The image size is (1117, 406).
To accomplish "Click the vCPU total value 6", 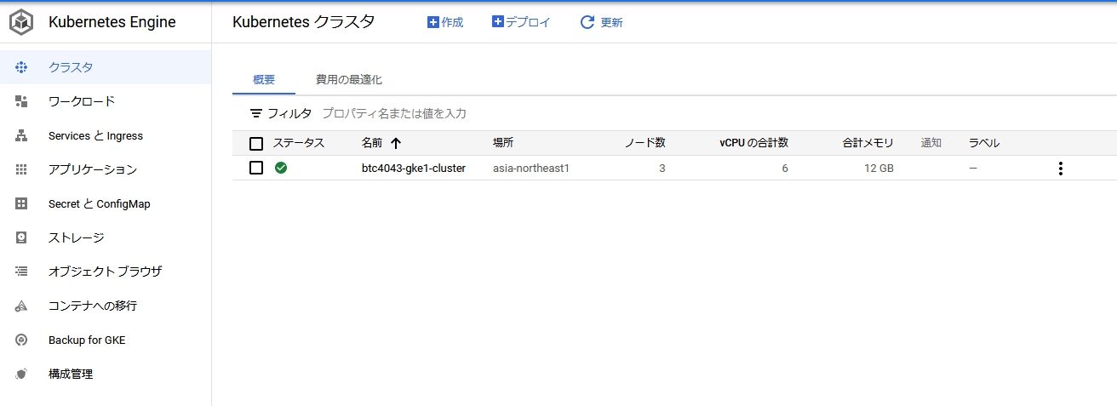I will click(x=785, y=169).
